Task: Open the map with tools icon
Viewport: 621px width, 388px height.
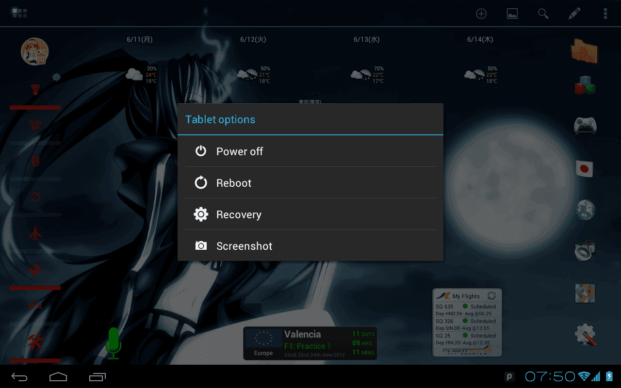Action: [585, 293]
